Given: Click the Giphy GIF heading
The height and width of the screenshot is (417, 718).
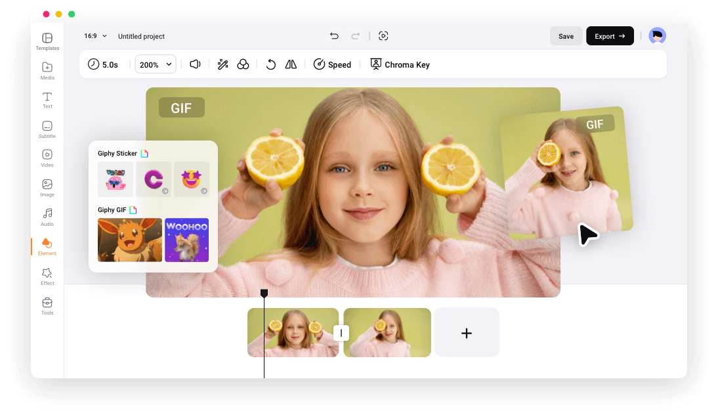Looking at the screenshot, I should tap(112, 210).
